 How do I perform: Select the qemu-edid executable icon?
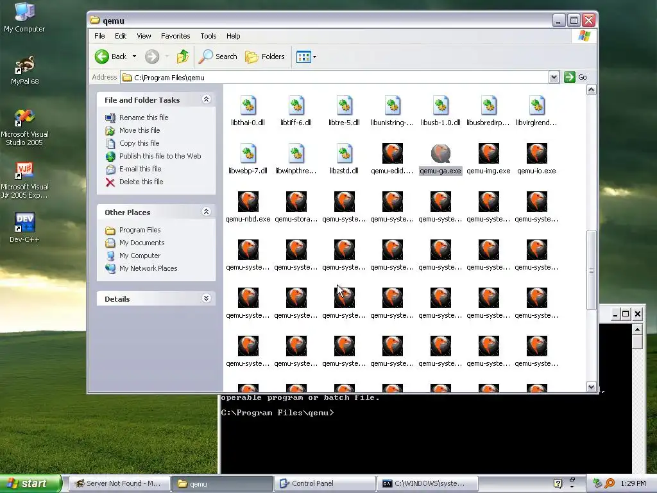[x=393, y=153]
